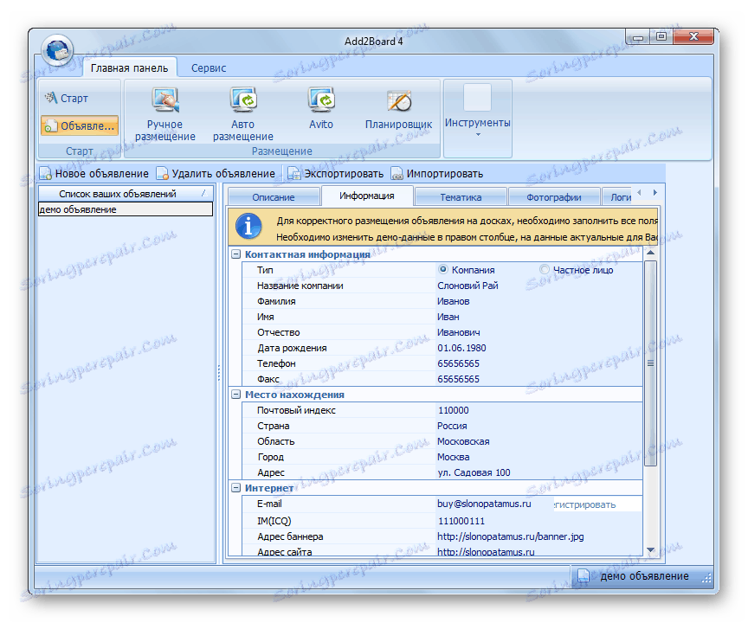Collapse the Интернет section
This screenshot has height=623, width=748.
(235, 488)
